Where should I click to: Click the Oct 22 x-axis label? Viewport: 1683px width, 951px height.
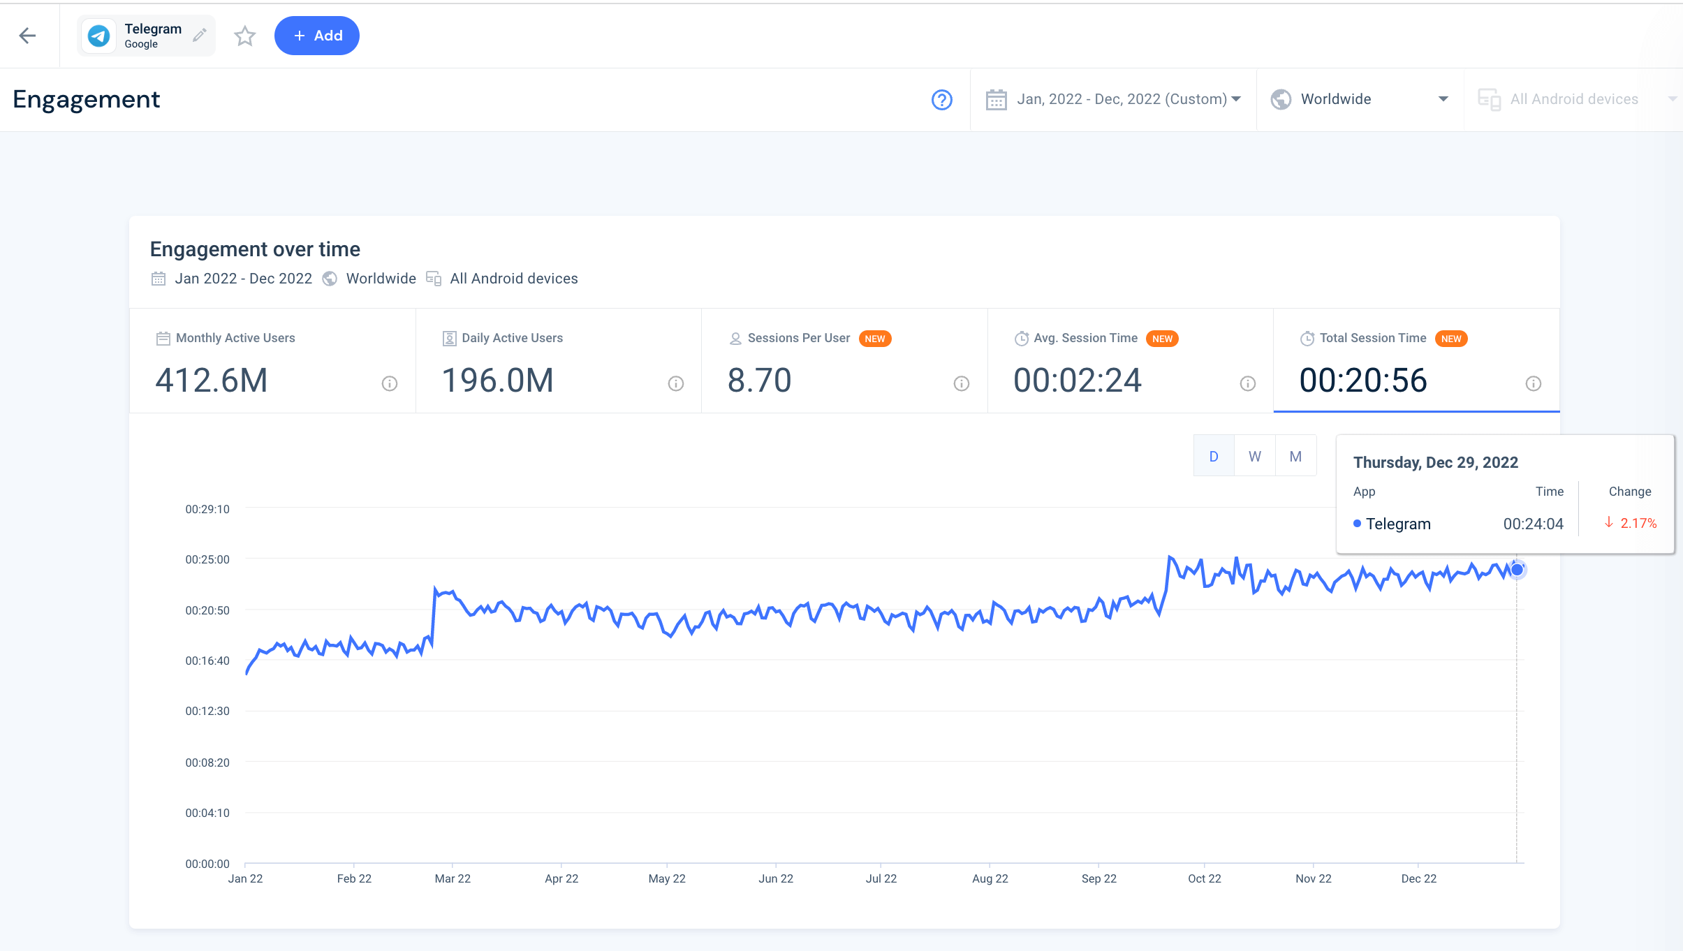pos(1205,878)
